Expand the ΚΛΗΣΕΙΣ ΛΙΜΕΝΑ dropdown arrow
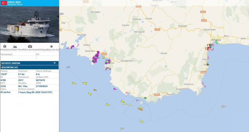The height and width of the screenshot is (132, 249). point(55,63)
